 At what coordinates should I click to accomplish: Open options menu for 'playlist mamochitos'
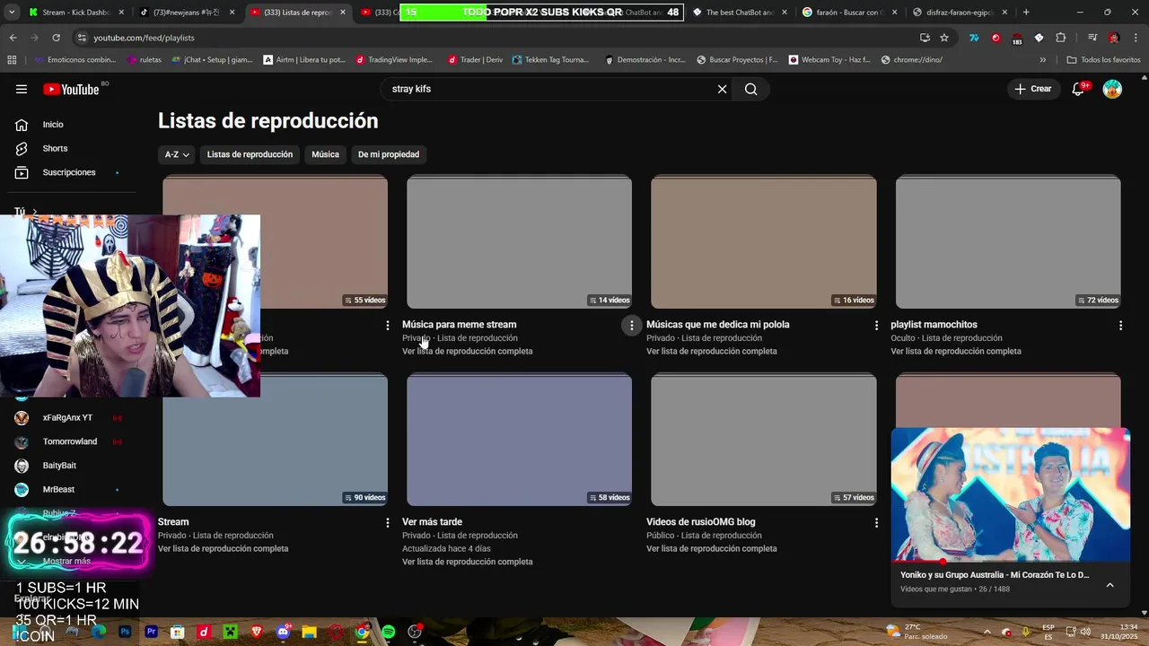point(1120,326)
